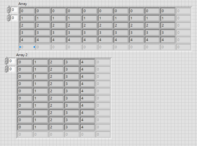
Task: Click the first cell of Array's row of 1s
Action: coord(27,18)
